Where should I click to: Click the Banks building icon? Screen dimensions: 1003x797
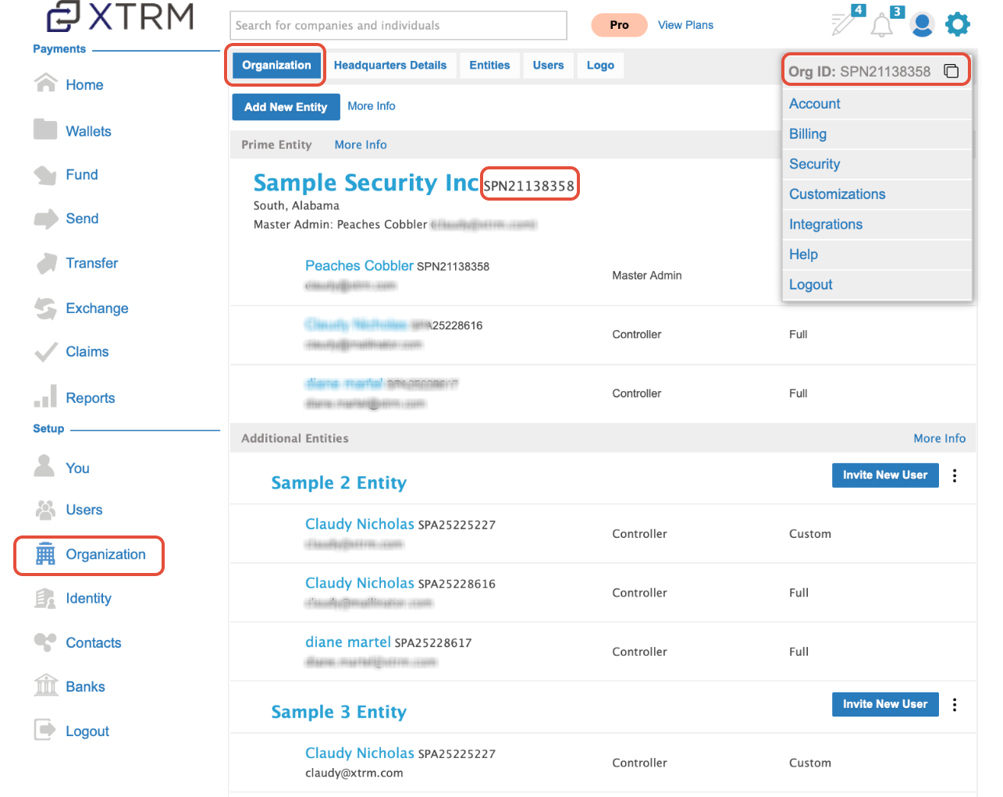(x=46, y=685)
